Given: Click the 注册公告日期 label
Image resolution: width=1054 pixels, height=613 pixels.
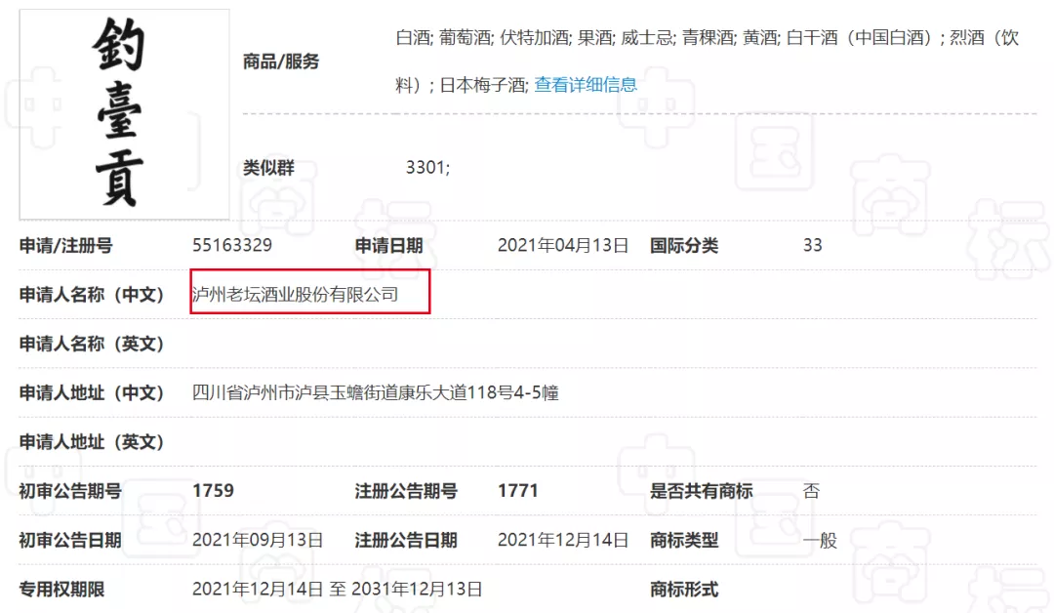Looking at the screenshot, I should point(406,541).
